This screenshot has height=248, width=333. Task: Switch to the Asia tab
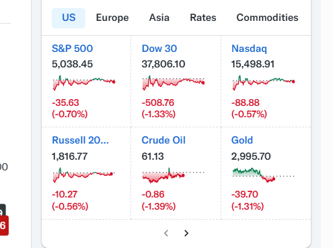pos(159,18)
